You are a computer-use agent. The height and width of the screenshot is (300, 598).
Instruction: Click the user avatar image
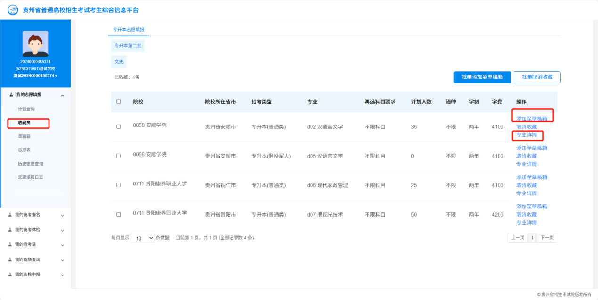point(35,43)
